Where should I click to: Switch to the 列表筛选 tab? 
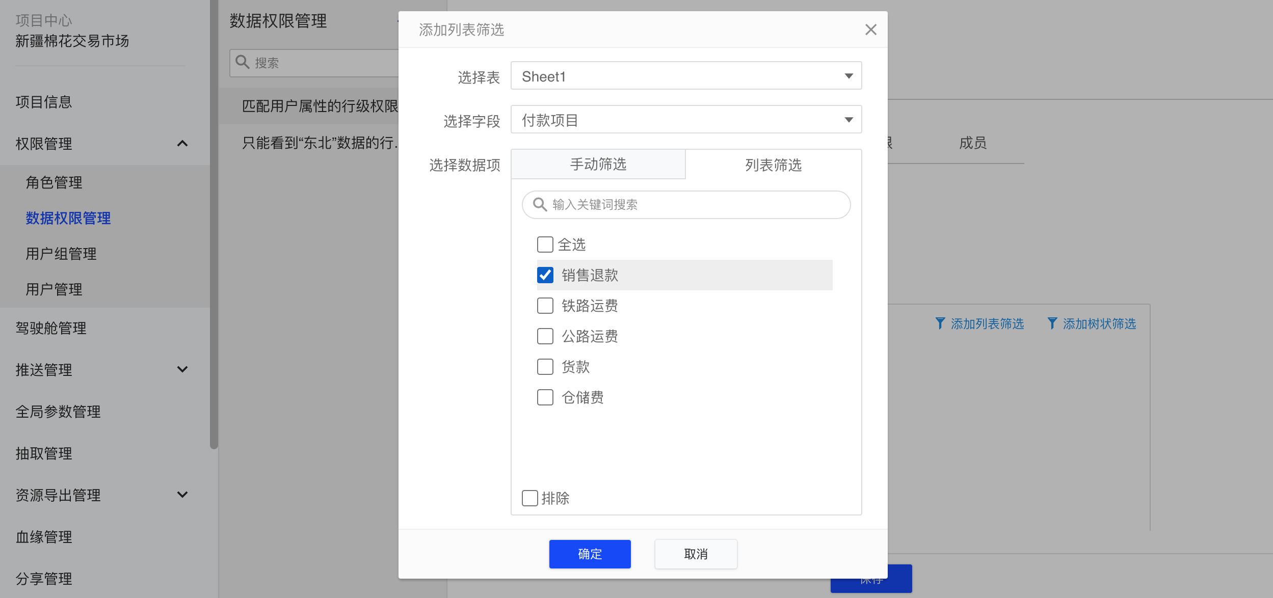[773, 165]
